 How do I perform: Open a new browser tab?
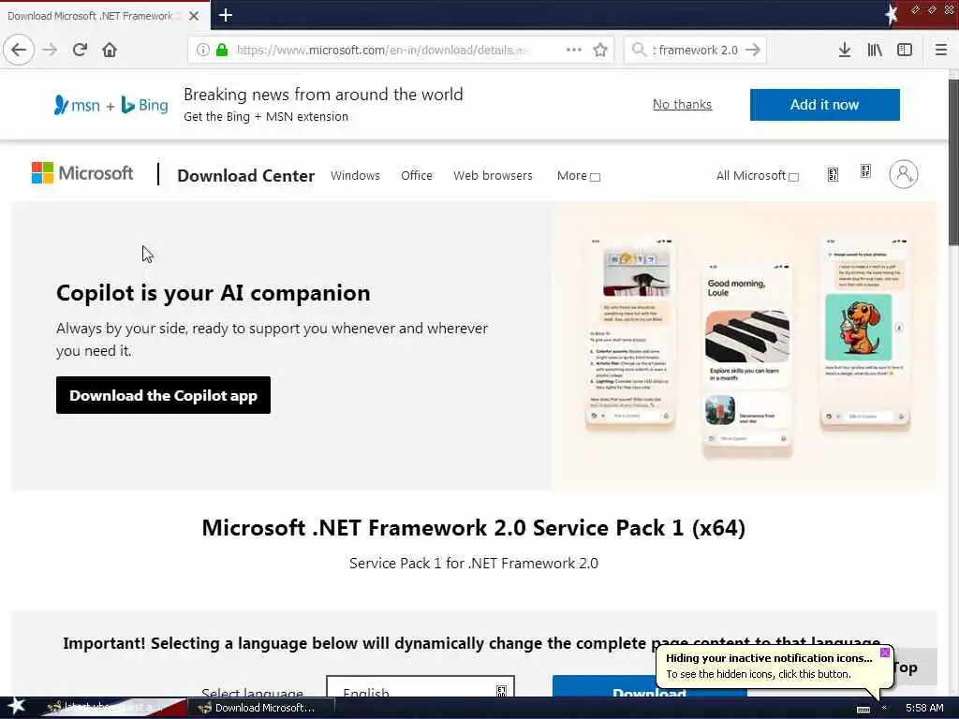[225, 15]
